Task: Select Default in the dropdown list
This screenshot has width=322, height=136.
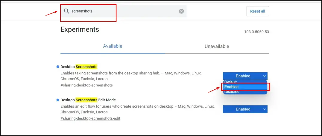Action: [245, 82]
